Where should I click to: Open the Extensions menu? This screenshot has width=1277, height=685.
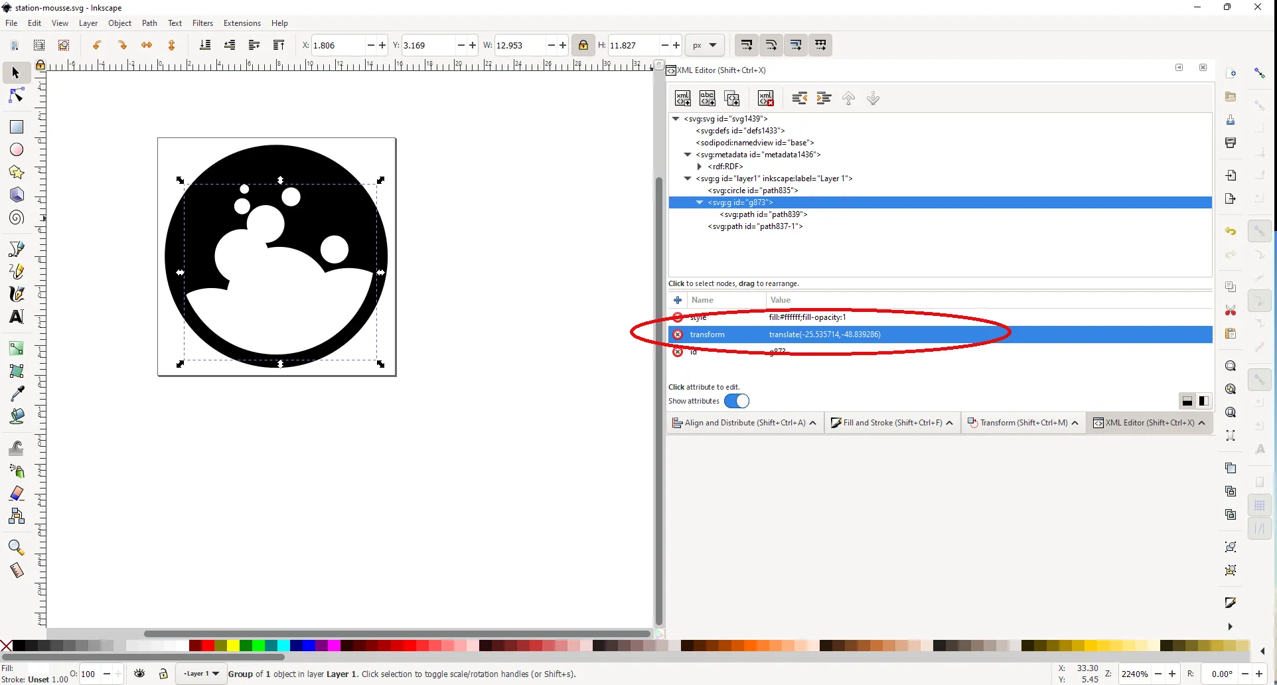(x=242, y=23)
